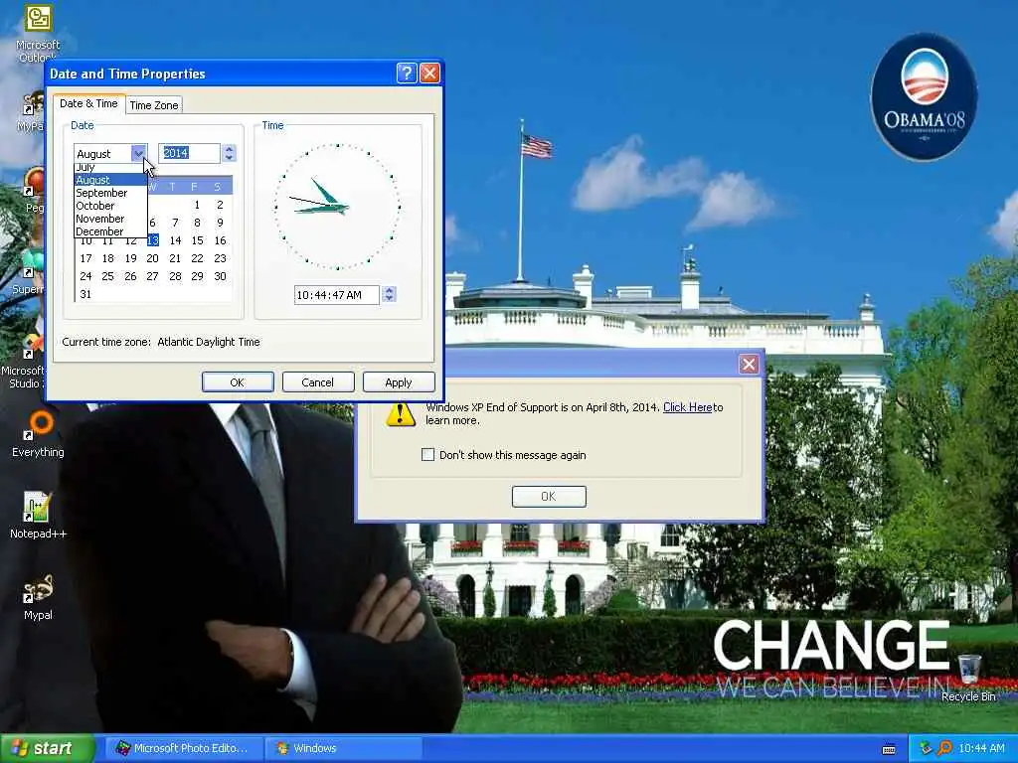Select day 18 in calendar

click(107, 258)
